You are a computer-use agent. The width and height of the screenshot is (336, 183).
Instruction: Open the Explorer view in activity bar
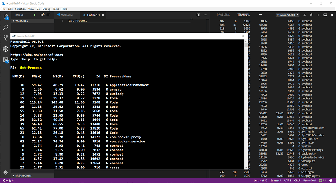pyautogui.click(x=5, y=17)
